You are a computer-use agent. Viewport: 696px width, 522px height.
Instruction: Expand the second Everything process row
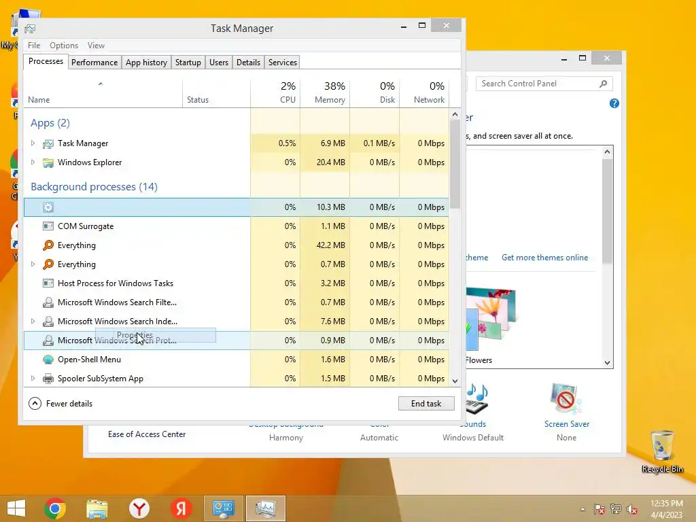[x=33, y=264]
